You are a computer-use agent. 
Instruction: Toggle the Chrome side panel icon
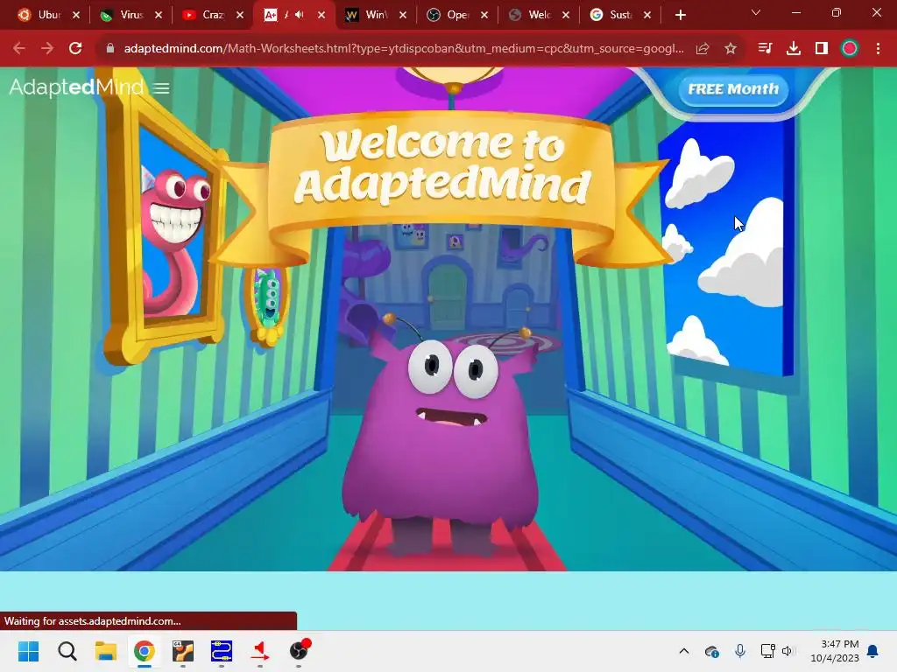(822, 49)
